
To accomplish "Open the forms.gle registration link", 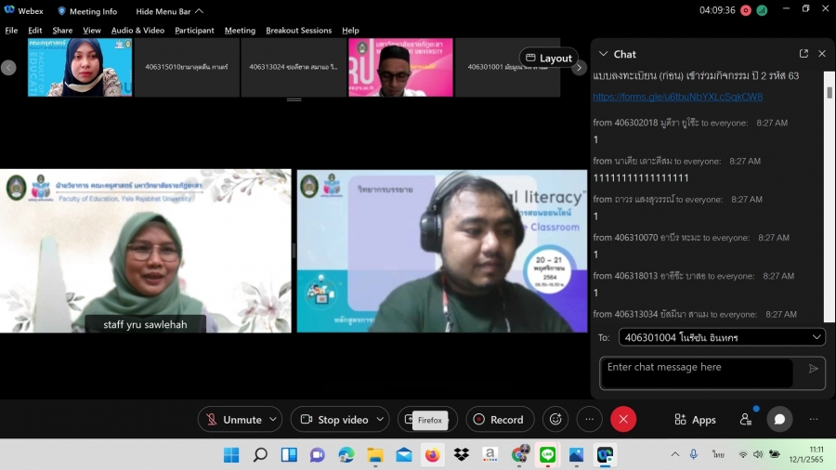I will 677,97.
